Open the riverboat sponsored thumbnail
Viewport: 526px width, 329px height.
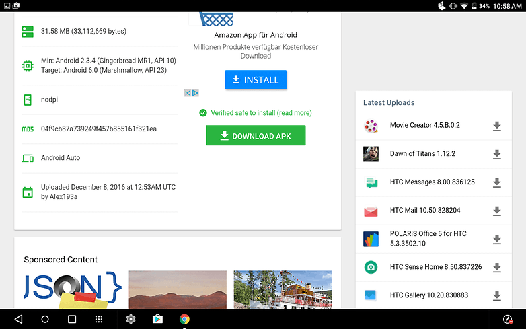[283, 289]
